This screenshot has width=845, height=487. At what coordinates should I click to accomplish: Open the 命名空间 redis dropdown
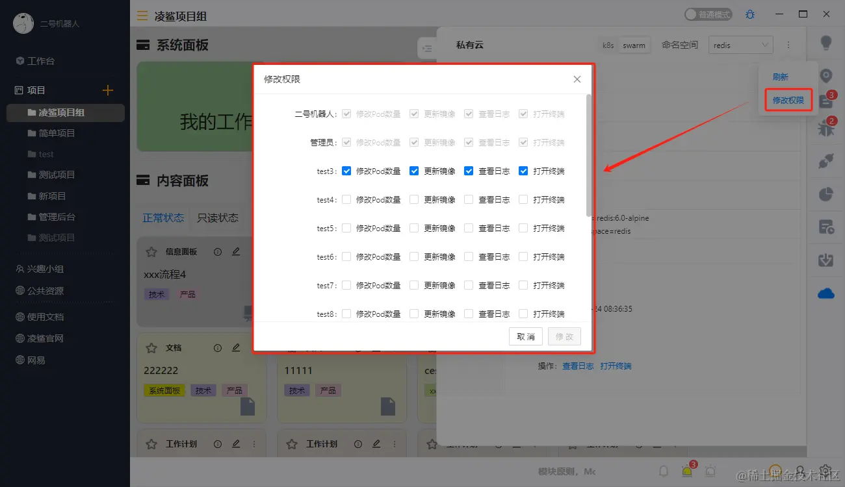pyautogui.click(x=740, y=45)
